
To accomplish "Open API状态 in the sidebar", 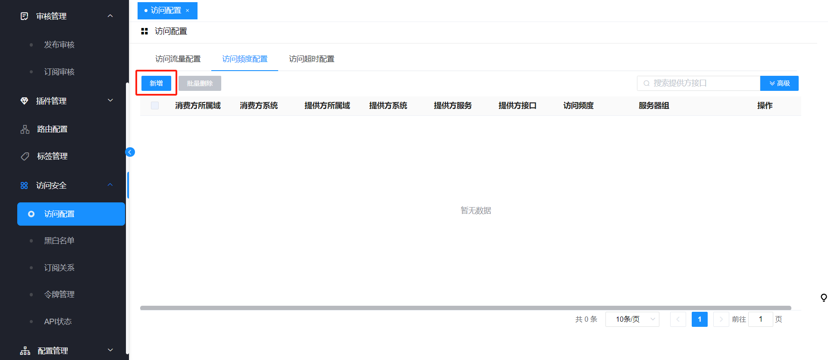I will pos(58,322).
